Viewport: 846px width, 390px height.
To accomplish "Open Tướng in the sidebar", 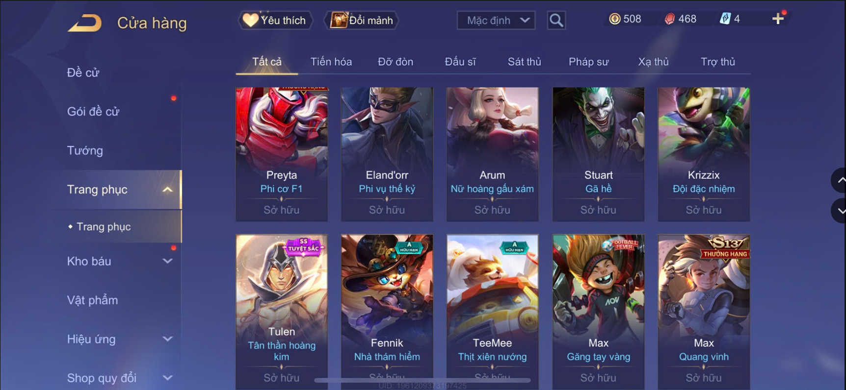I will click(85, 150).
